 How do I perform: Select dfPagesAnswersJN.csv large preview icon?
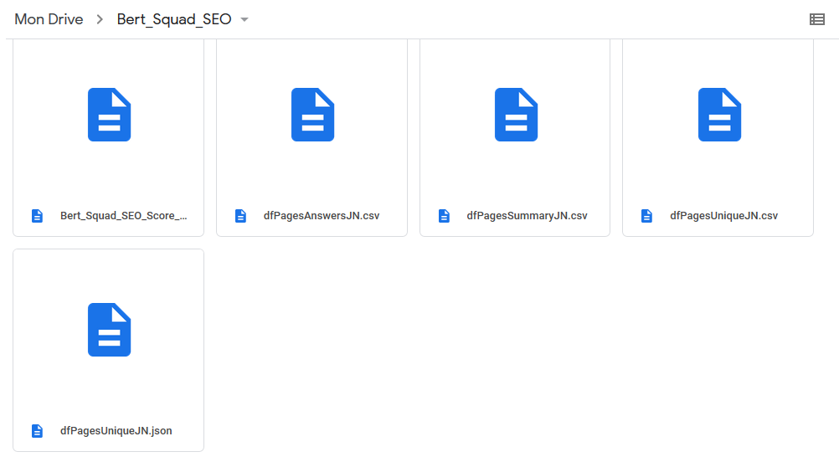tap(312, 115)
